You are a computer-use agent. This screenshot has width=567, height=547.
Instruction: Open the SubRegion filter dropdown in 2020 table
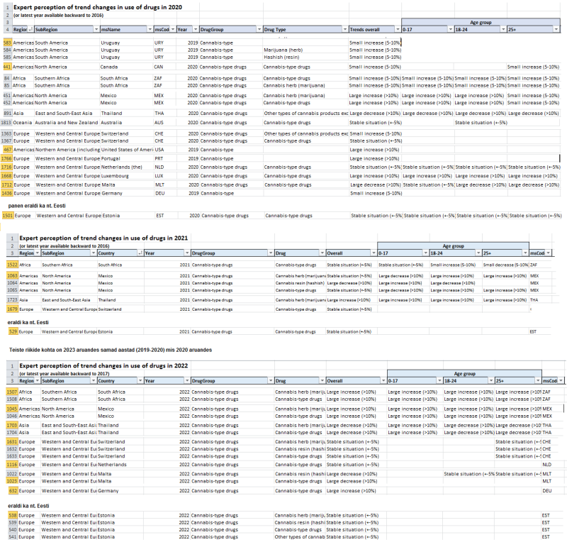click(95, 30)
